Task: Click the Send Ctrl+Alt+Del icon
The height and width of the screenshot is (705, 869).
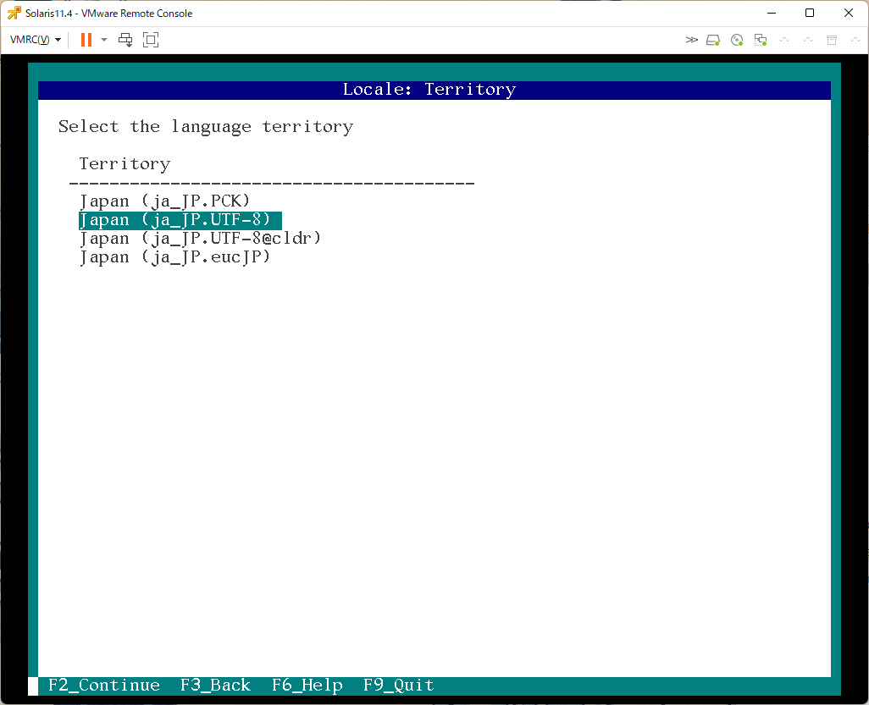Action: 126,40
